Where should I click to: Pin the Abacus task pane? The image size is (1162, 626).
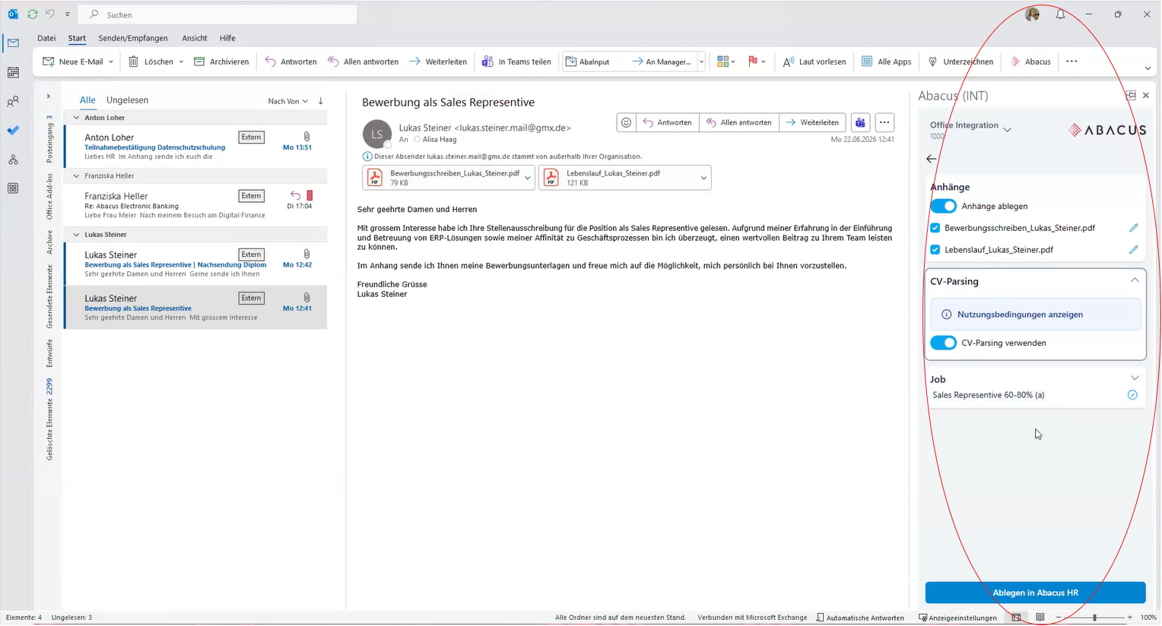click(x=1131, y=96)
